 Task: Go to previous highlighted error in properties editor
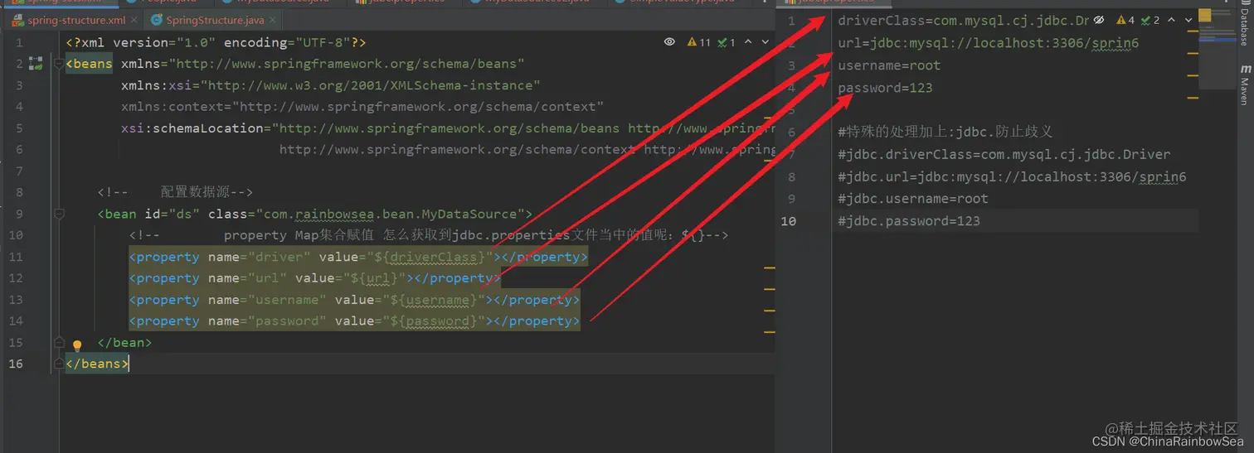(1171, 20)
